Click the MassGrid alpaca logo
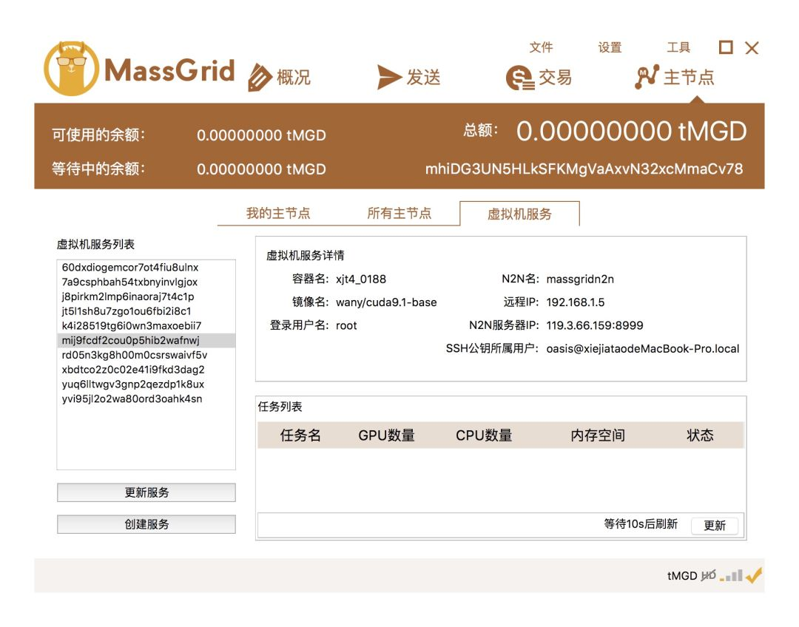Screen dimensions: 799x627 coord(71,68)
